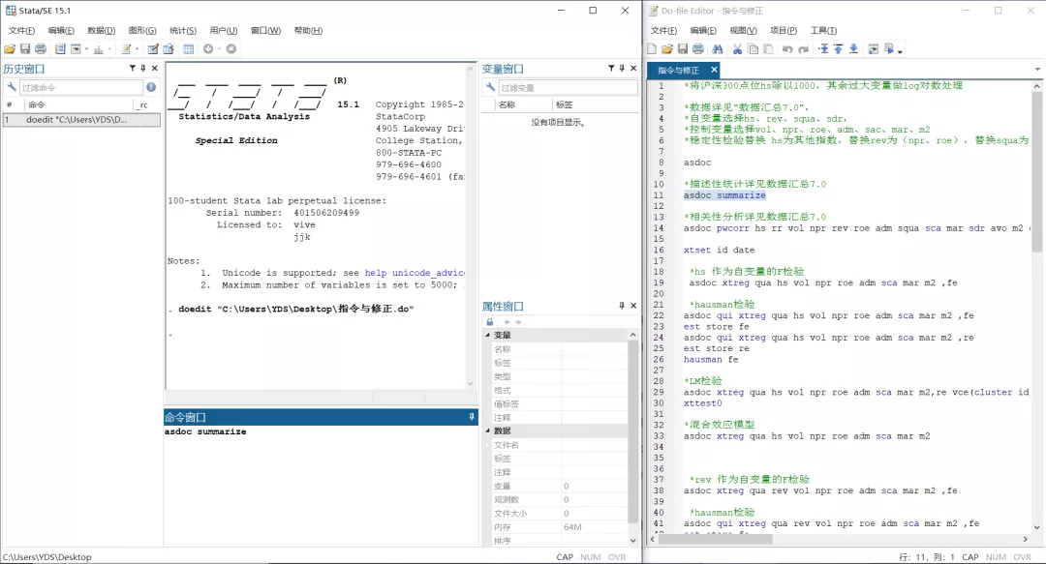Click the Find binoculars icon in Do-file Editor

click(718, 48)
